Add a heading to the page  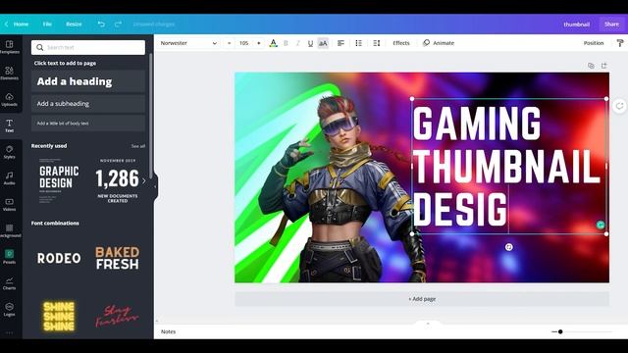88,81
